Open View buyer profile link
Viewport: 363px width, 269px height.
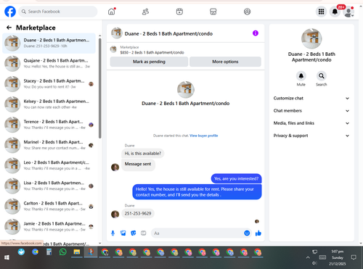(204, 136)
